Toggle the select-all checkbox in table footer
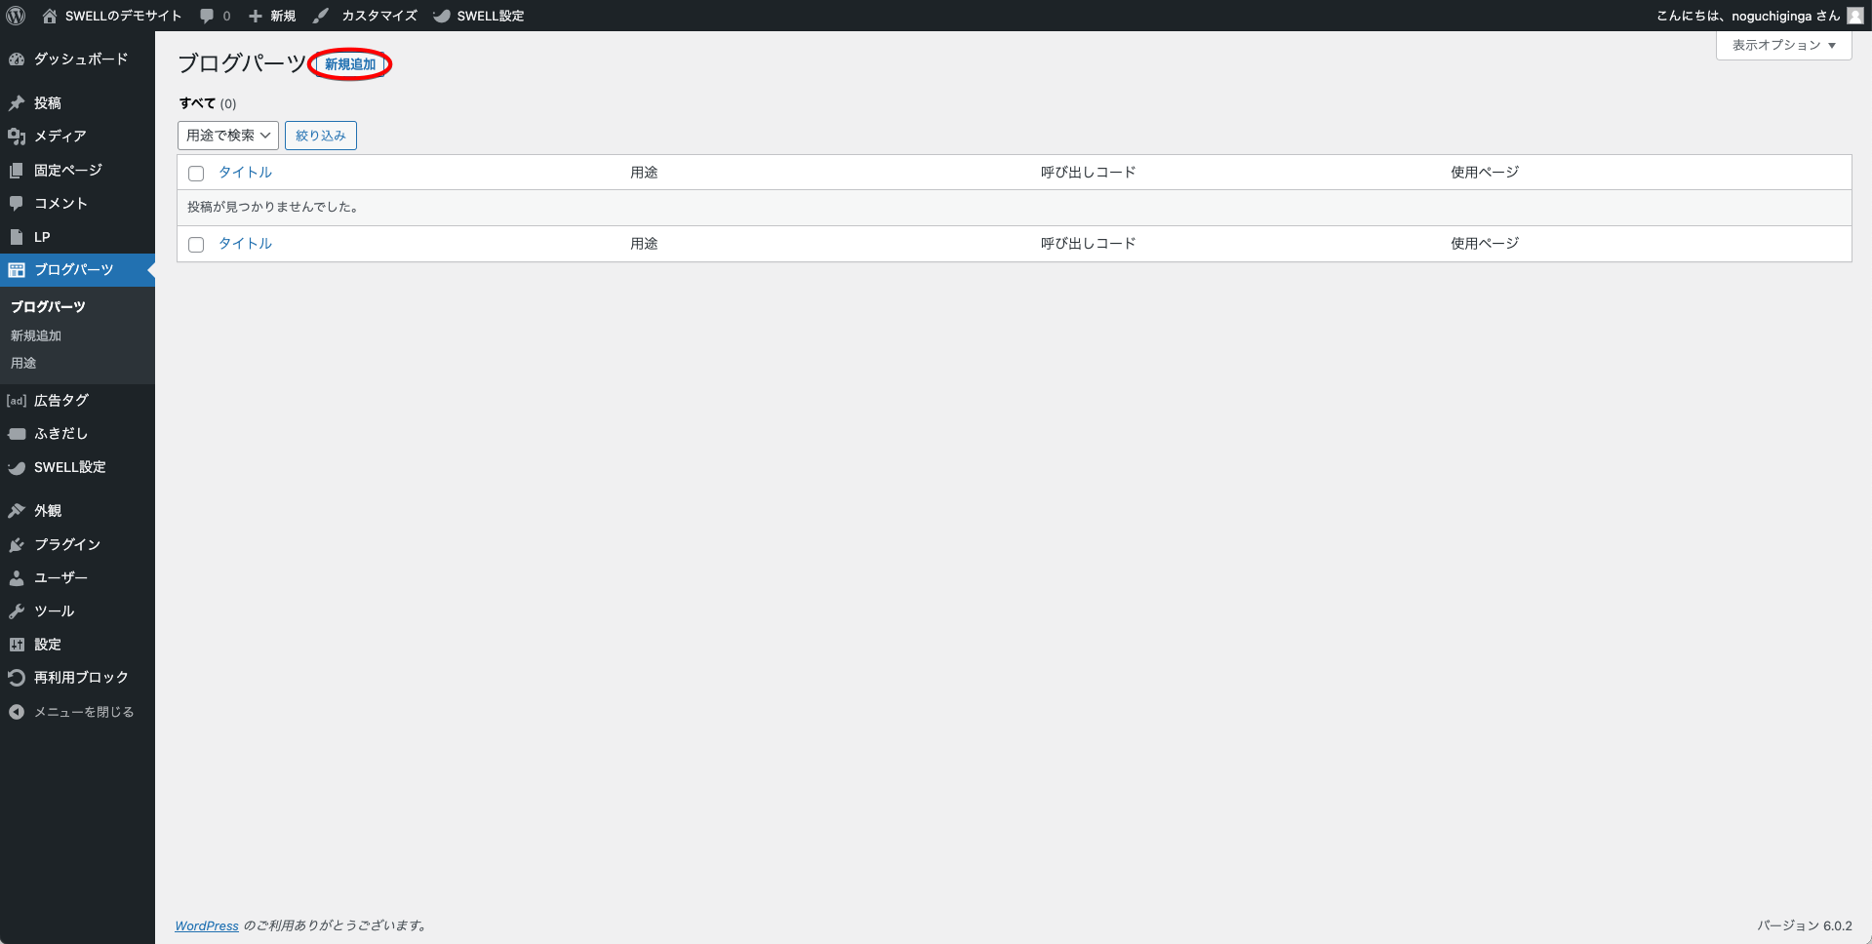The width and height of the screenshot is (1872, 944). click(x=196, y=245)
